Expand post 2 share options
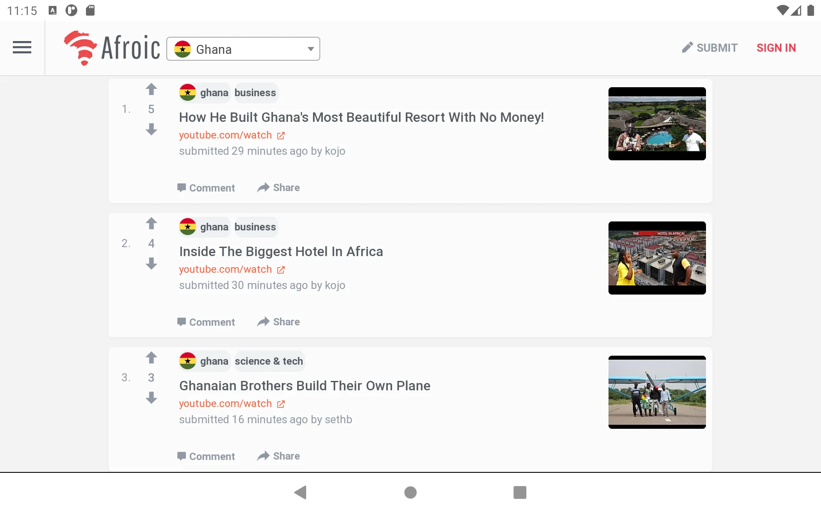 point(278,321)
